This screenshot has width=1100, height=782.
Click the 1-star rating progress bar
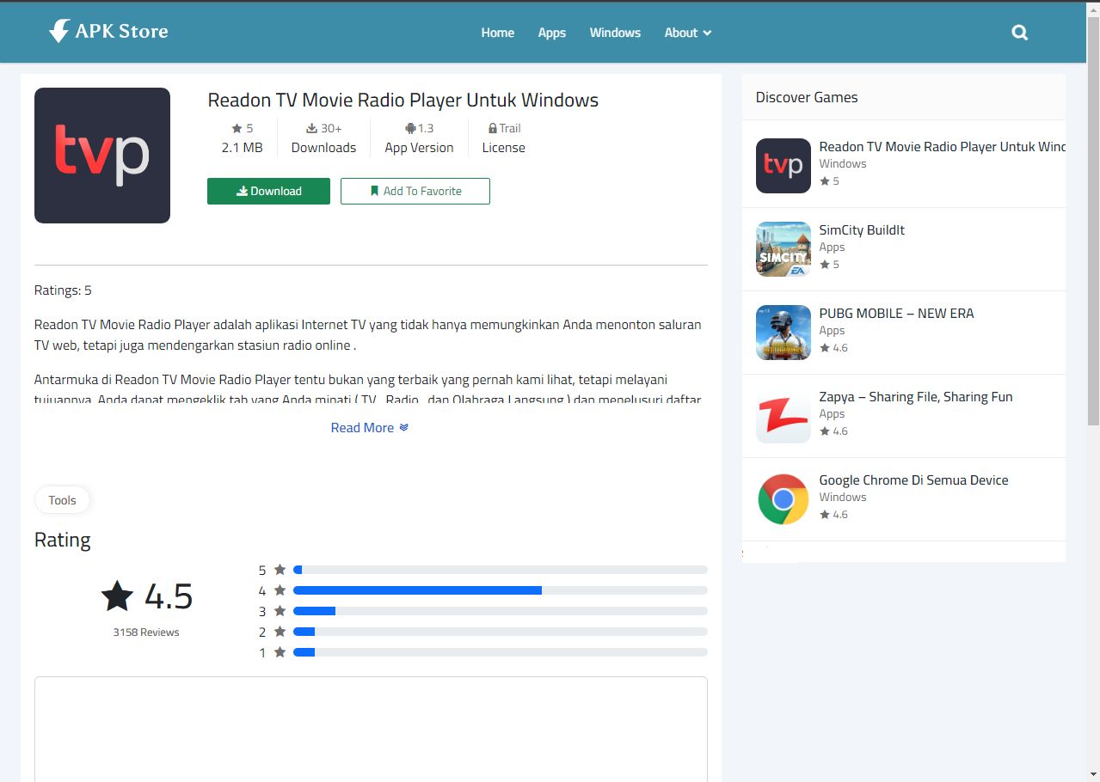[x=501, y=652]
